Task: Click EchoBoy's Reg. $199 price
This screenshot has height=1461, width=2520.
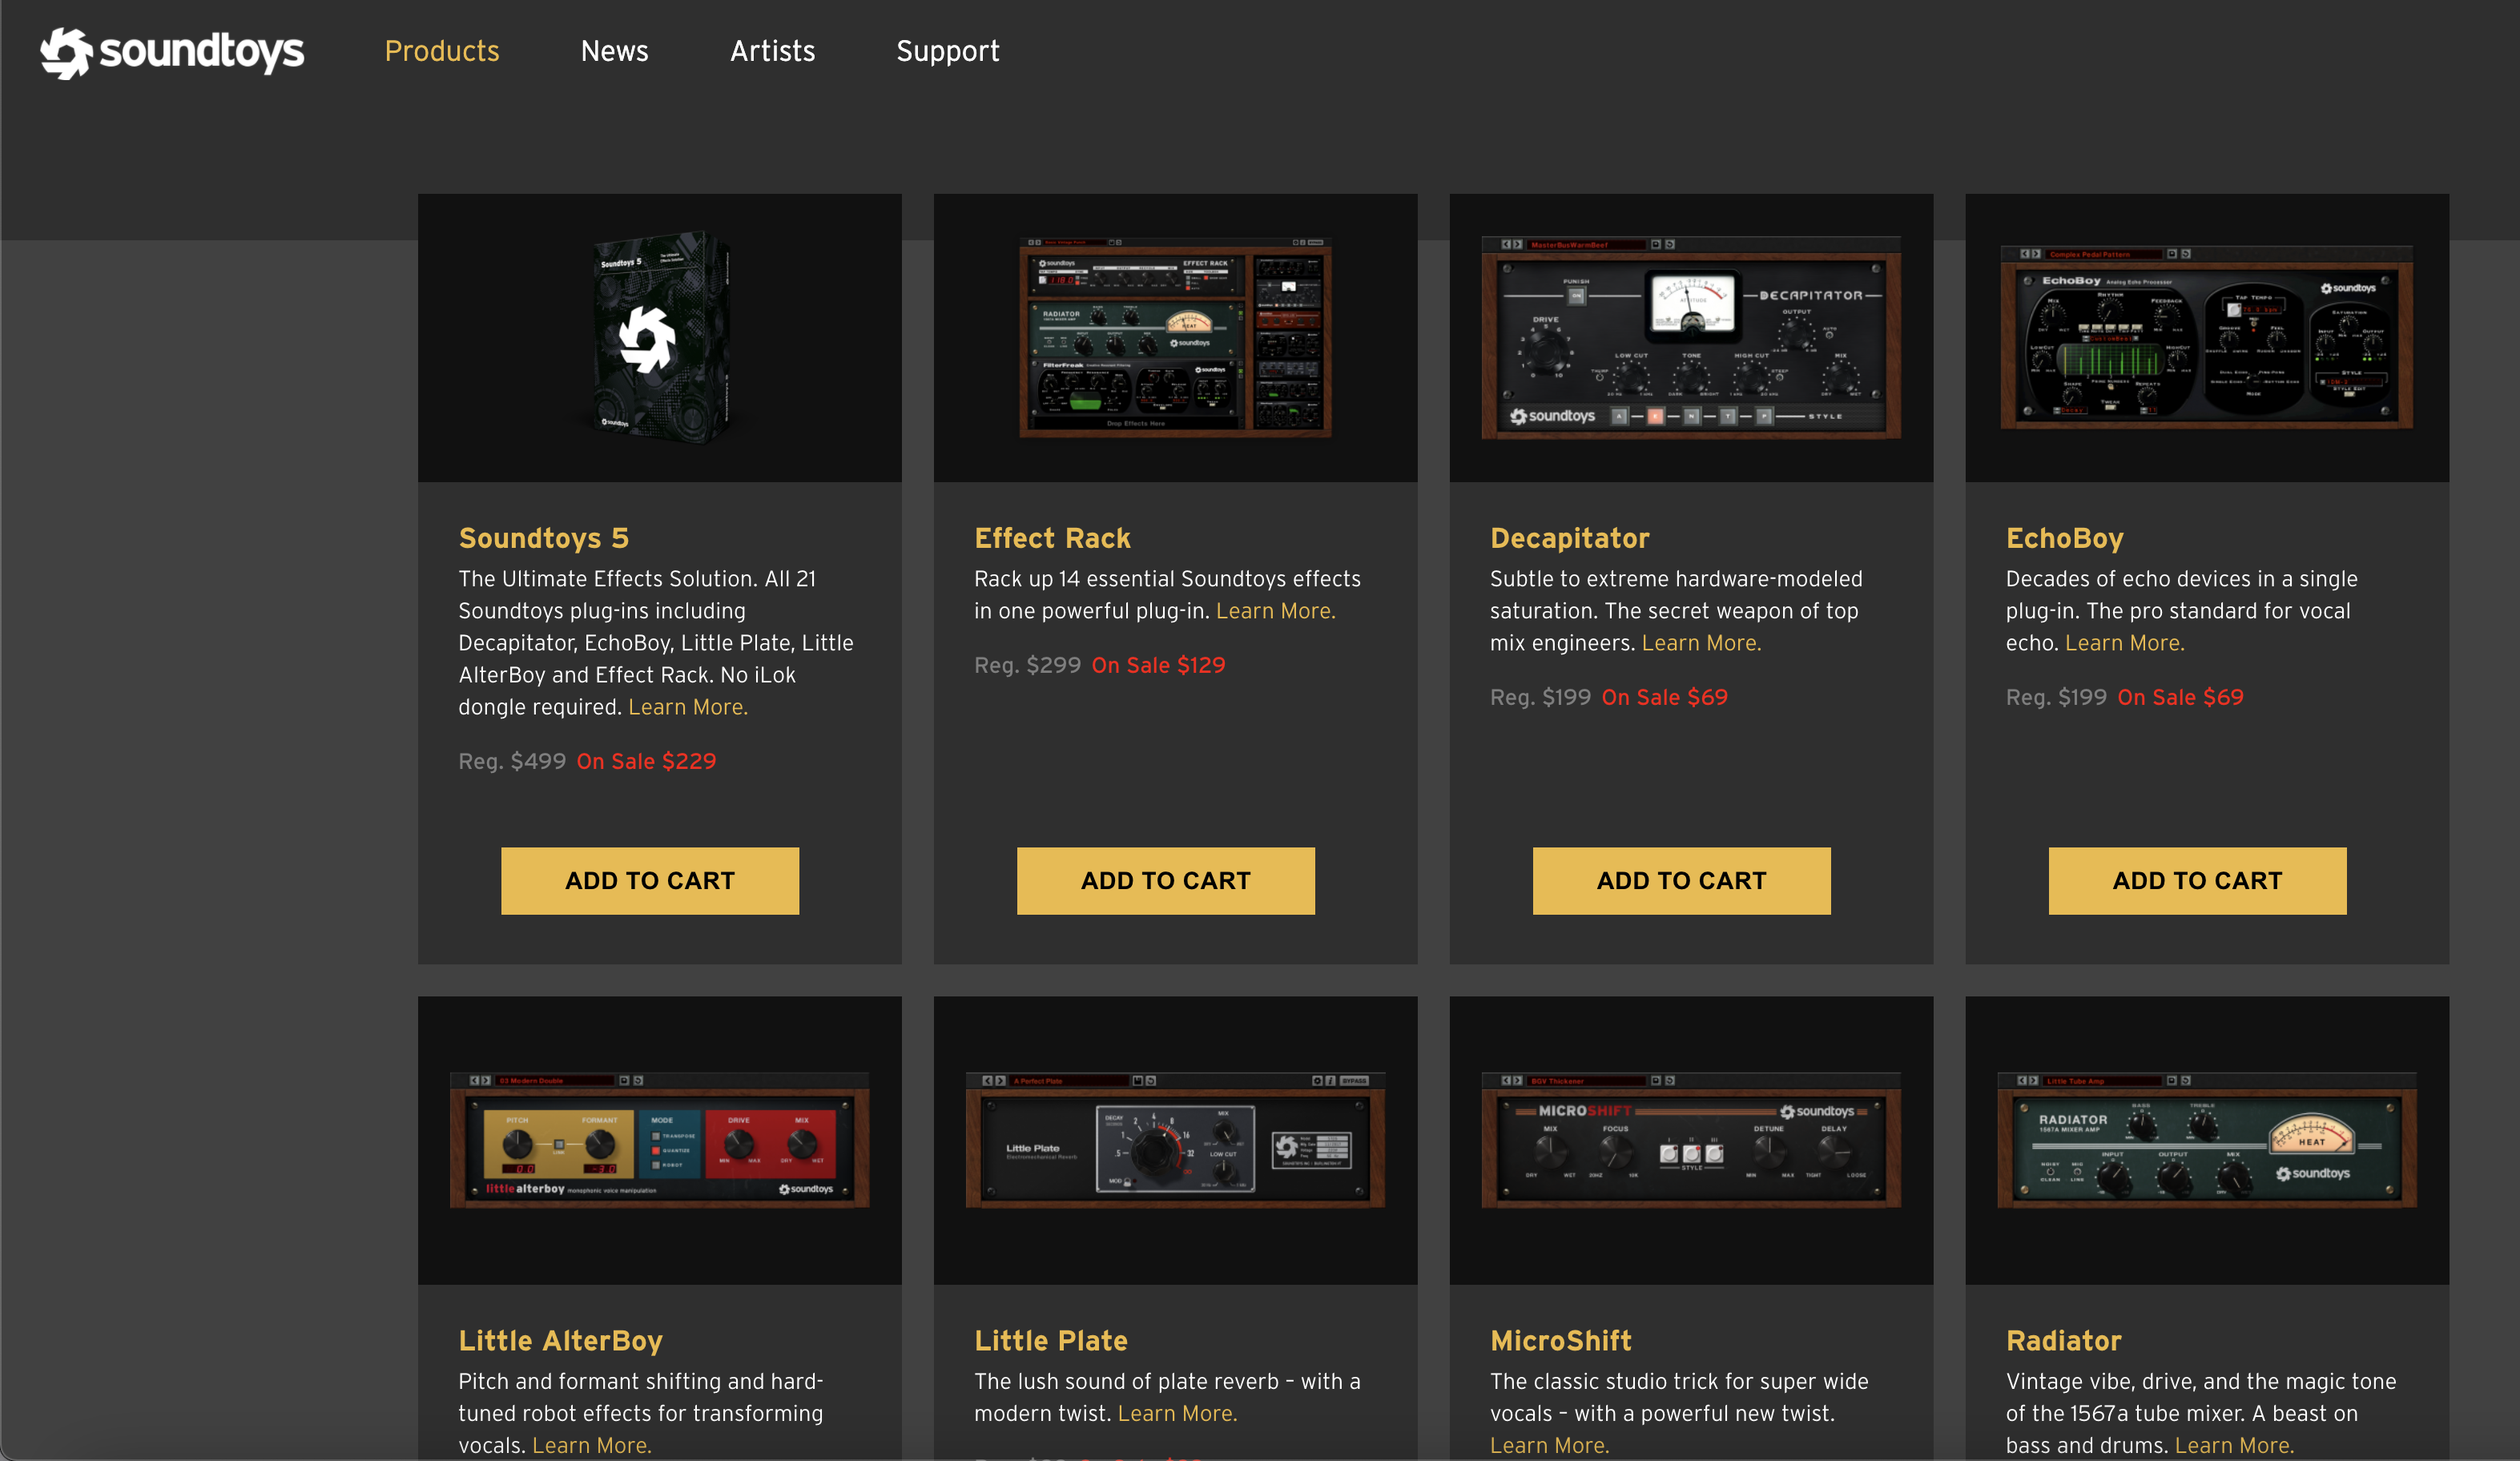Action: point(2056,697)
